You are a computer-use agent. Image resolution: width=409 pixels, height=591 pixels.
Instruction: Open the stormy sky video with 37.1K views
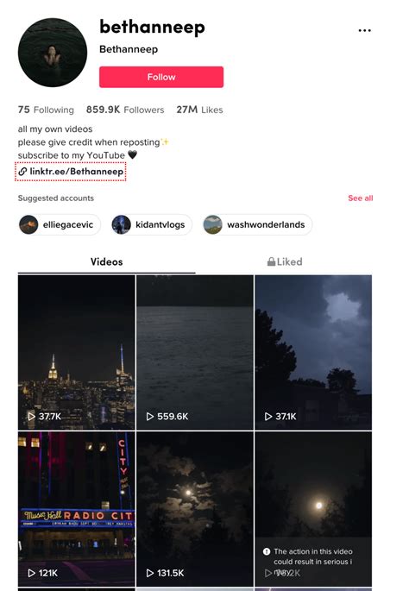[313, 352]
